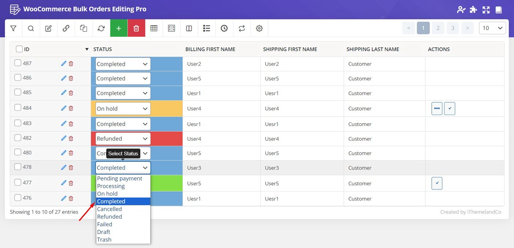
Task: Check the box for order 483
Action: 18,123
